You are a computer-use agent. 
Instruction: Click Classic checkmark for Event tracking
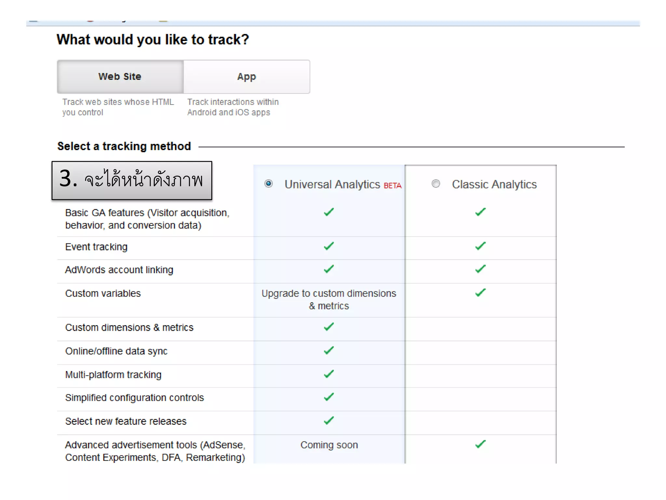point(480,246)
